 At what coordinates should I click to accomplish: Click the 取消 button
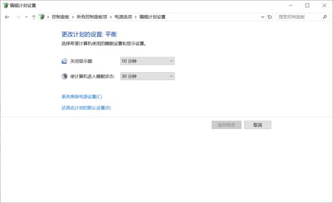[258, 125]
